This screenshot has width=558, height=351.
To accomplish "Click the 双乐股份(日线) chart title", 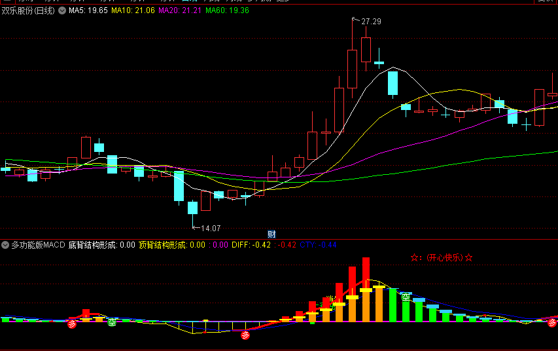I will (28, 10).
